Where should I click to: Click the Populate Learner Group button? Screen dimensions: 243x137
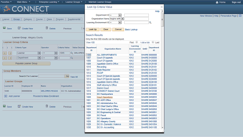click(x=26, y=64)
